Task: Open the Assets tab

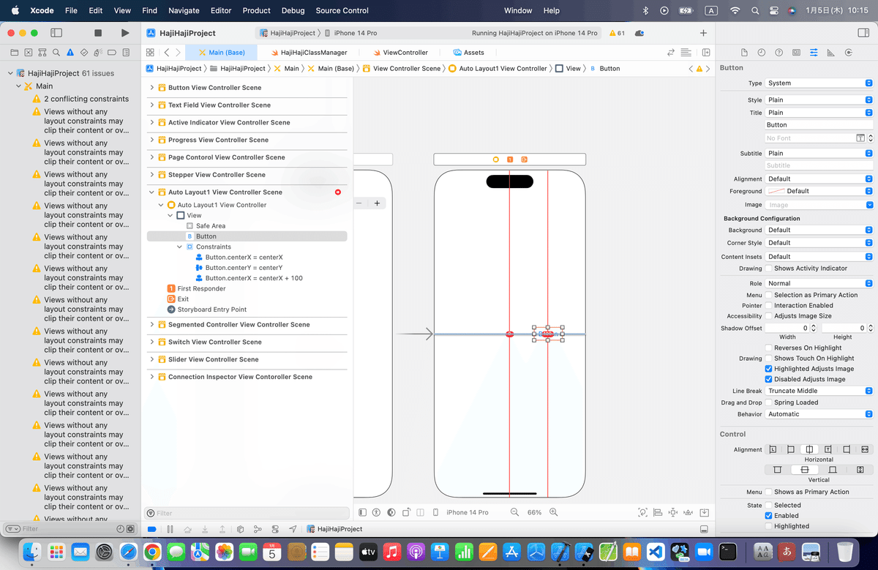Action: [x=469, y=53]
